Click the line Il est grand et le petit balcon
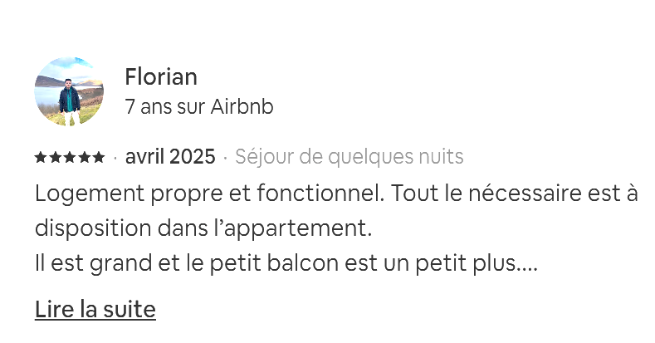 click(286, 263)
